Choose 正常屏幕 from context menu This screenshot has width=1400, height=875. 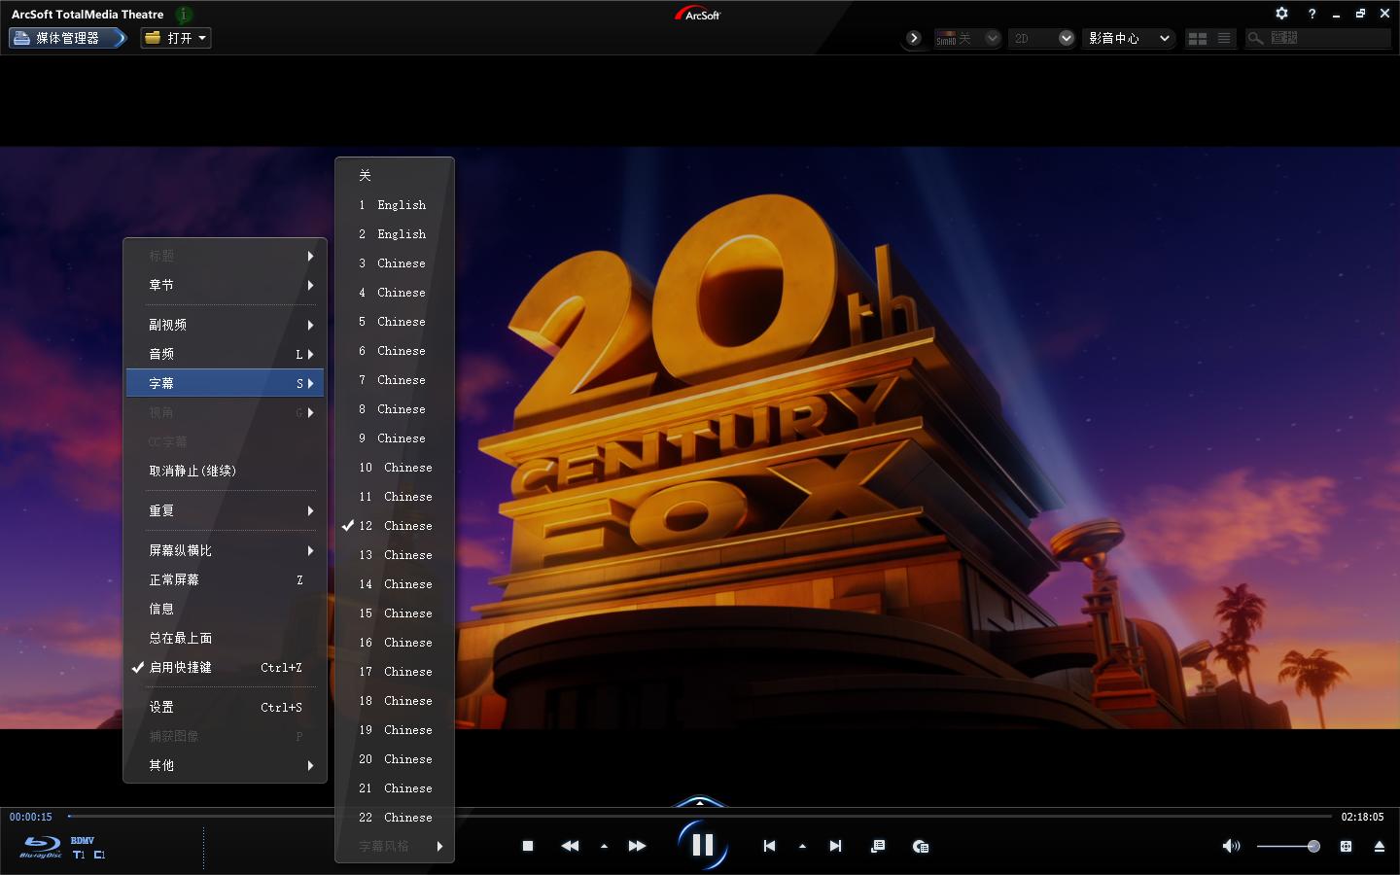click(226, 579)
